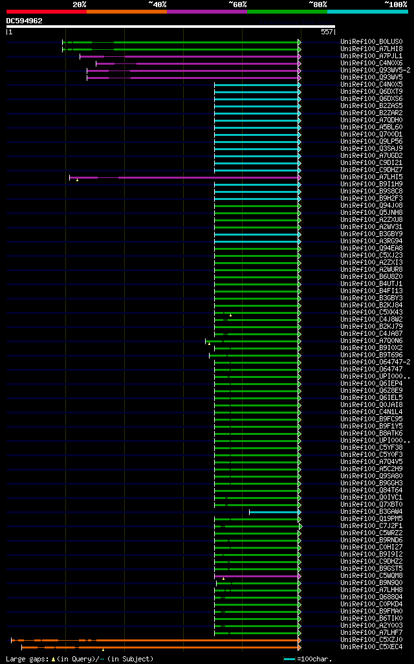
Task: Select hit label UniRef100_C5XZJ0
Action: pyautogui.click(x=372, y=640)
